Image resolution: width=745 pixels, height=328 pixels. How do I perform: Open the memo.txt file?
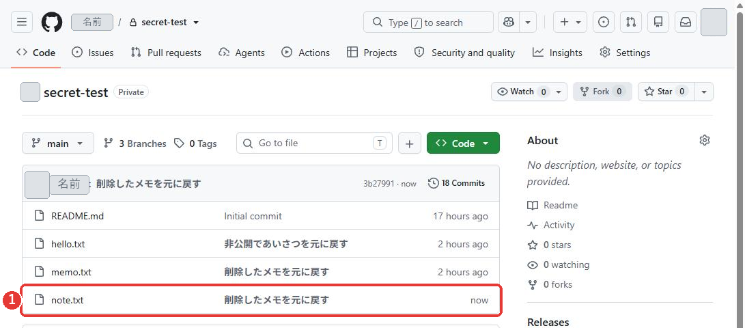pos(71,273)
